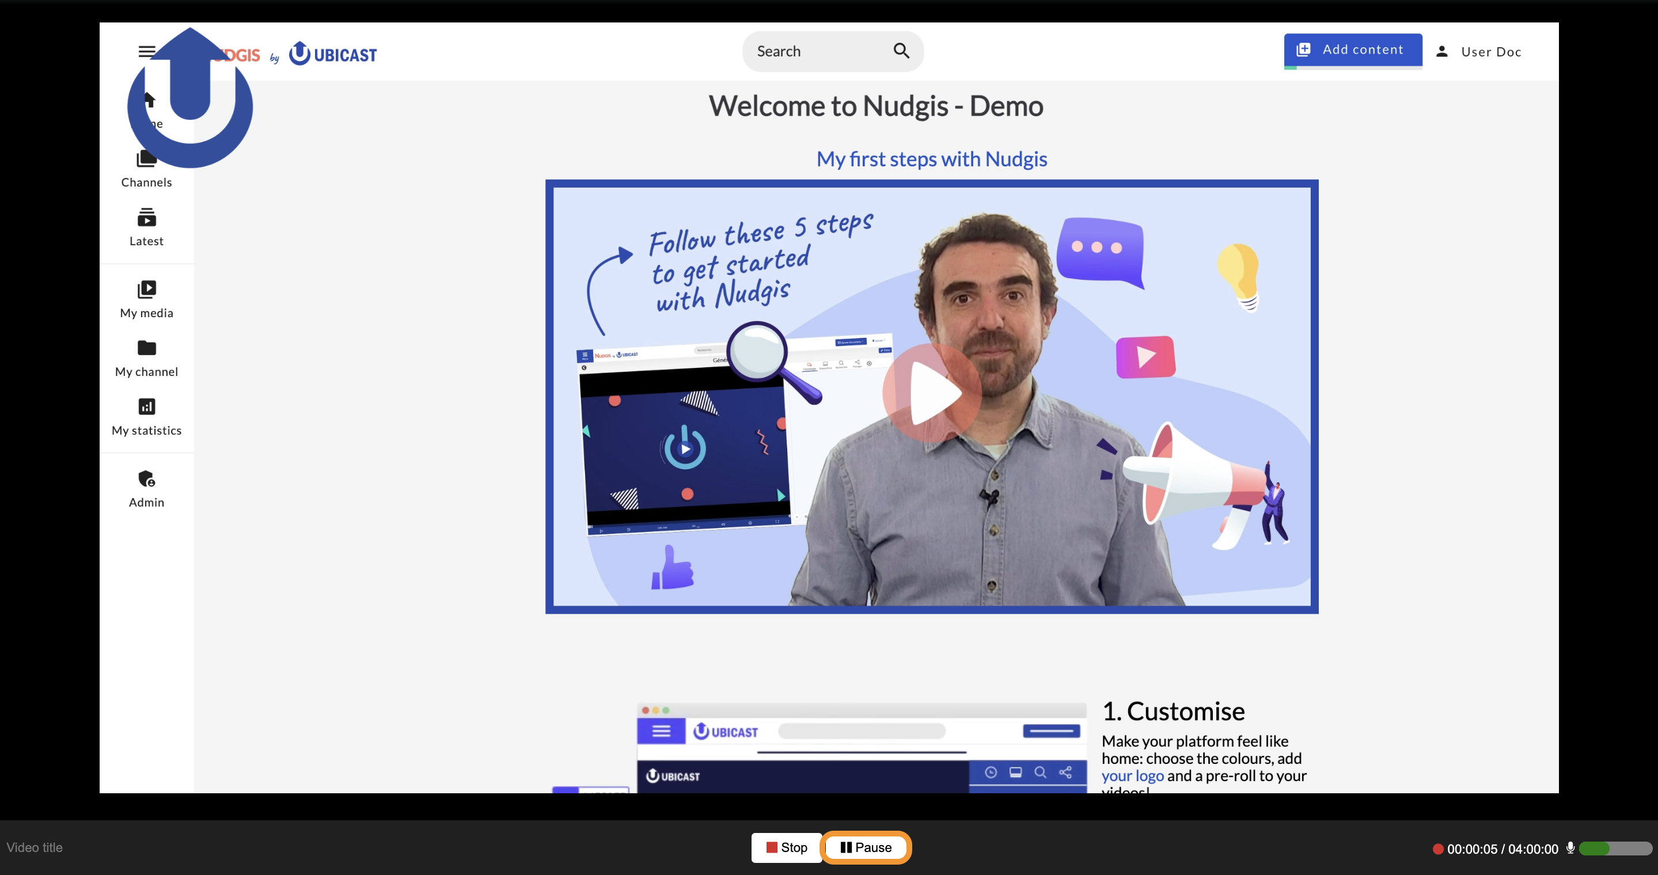Click the My statistics chart icon
This screenshot has height=875, width=1658.
[147, 406]
